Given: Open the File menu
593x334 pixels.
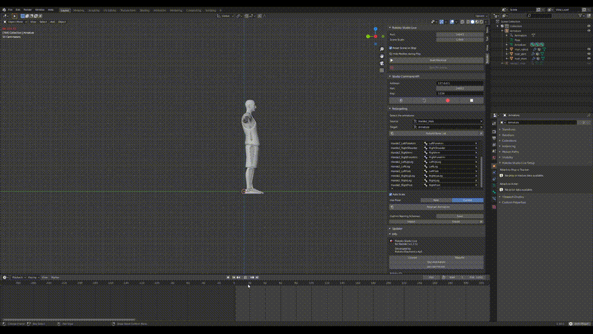Looking at the screenshot, I should pos(10,10).
